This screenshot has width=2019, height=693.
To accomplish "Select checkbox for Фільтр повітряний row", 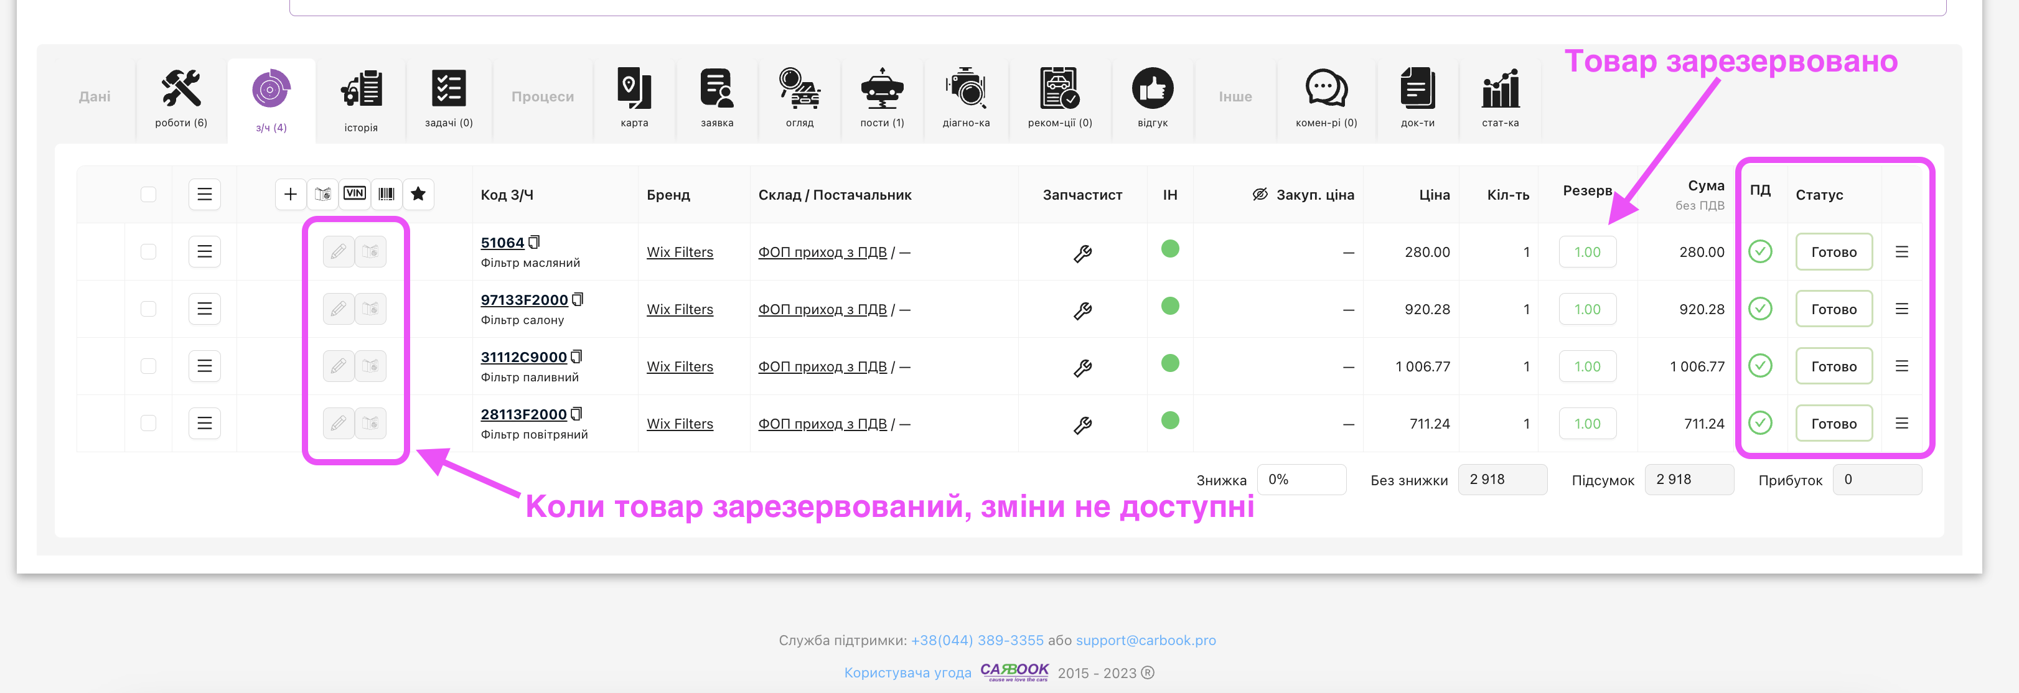I will tap(148, 423).
